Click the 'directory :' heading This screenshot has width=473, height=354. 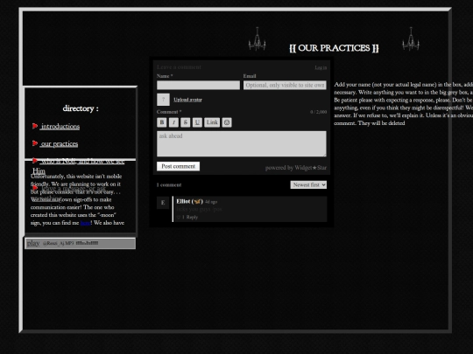[x=81, y=108]
